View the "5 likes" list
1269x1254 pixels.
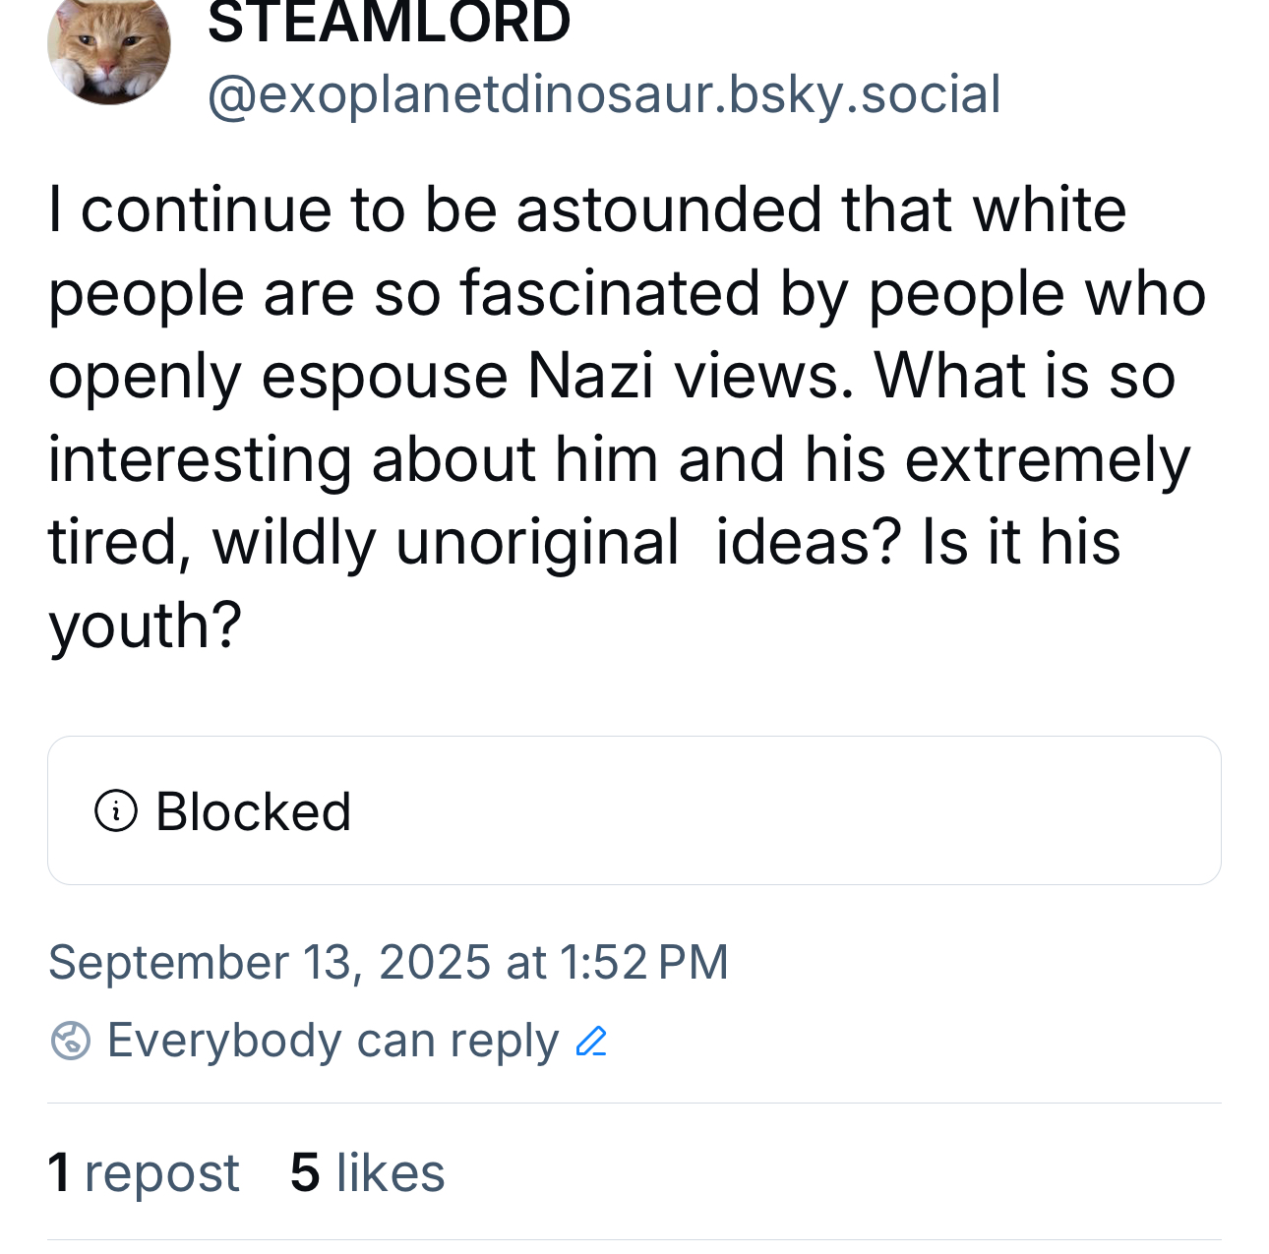(367, 1172)
